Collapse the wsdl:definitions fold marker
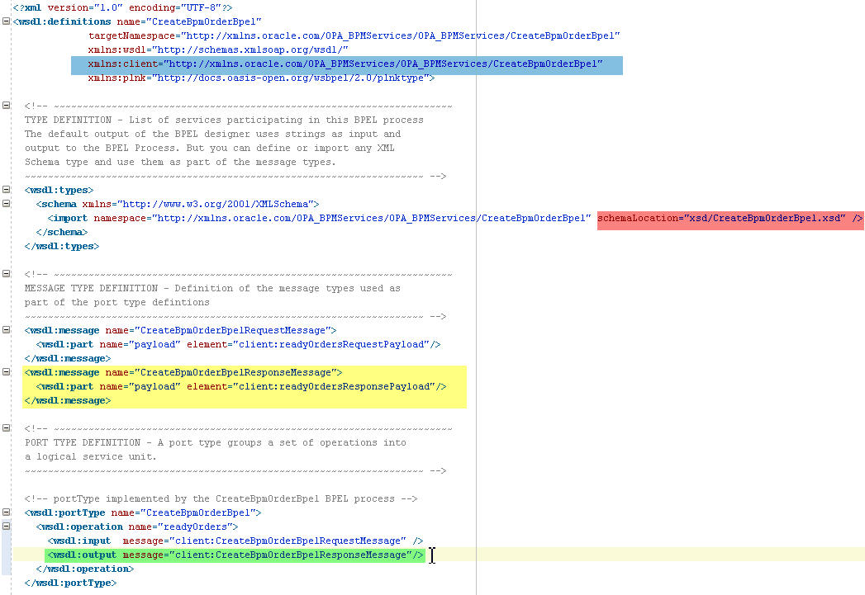The image size is (865, 595). point(6,21)
